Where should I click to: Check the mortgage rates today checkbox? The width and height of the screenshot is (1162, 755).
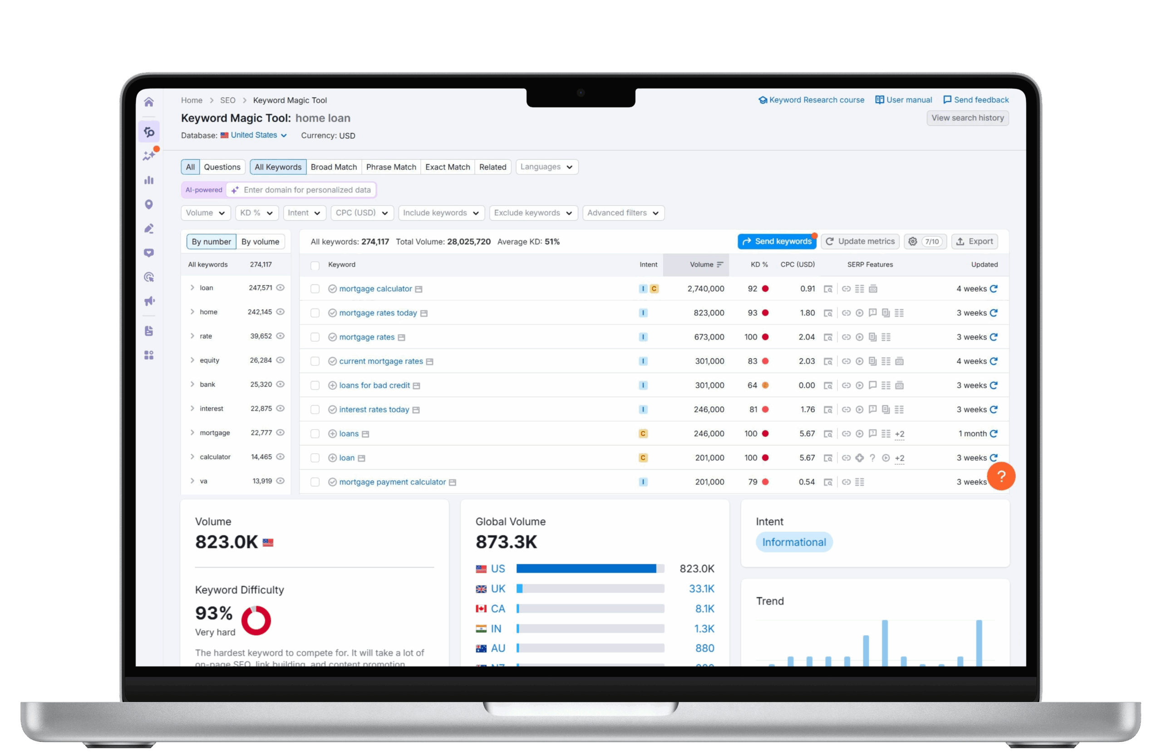[x=315, y=313]
